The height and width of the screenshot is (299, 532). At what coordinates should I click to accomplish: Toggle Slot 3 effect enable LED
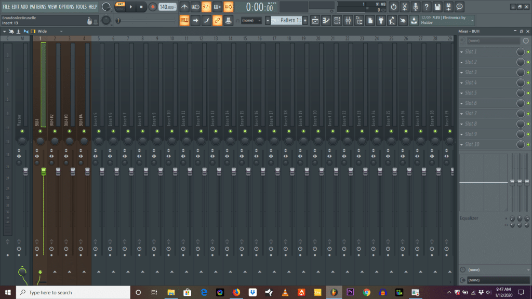tap(528, 73)
